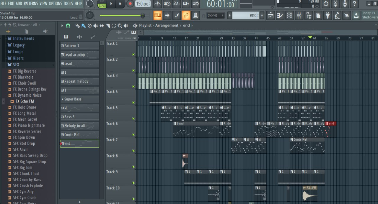Open help with the question mark icon
The width and height of the screenshot is (378, 204).
coord(354,4)
